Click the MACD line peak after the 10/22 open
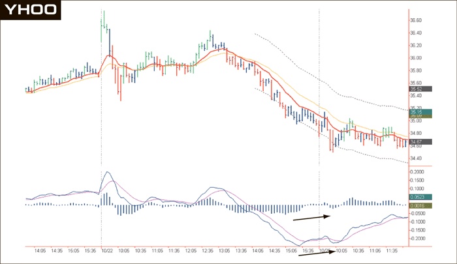The image size is (457, 264). pos(108,173)
